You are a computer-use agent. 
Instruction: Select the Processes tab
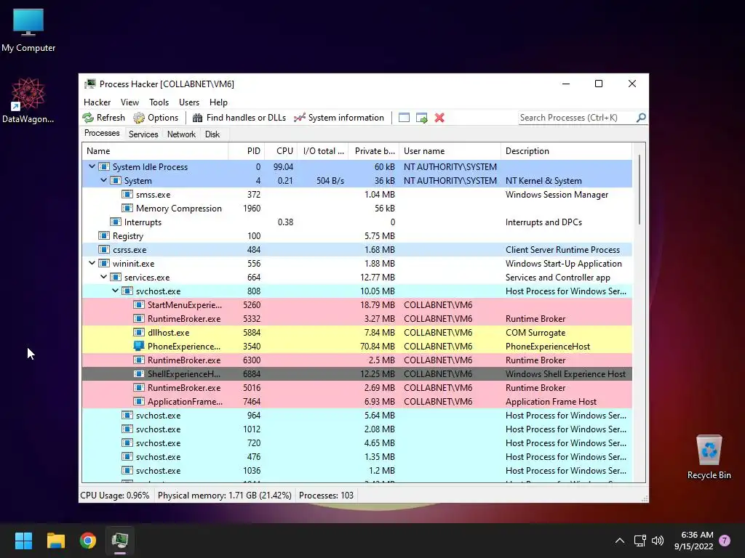tap(102, 134)
